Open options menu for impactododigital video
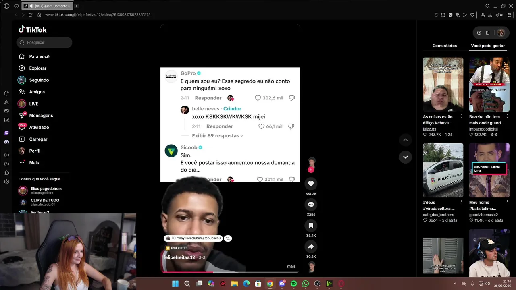This screenshot has height=290, width=516. point(508,117)
